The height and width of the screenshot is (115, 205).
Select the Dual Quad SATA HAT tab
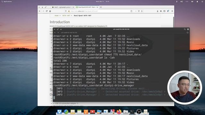coord(87,7)
